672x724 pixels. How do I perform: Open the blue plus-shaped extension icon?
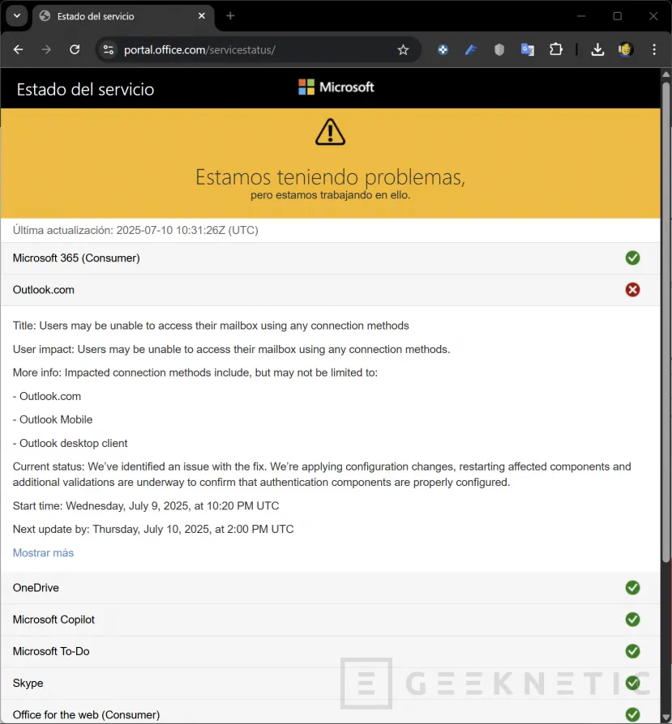click(x=443, y=49)
